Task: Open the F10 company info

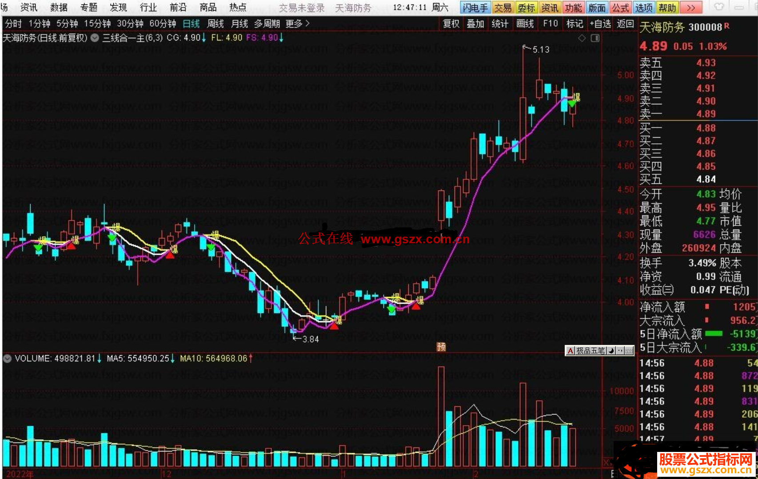Action: 551,24
